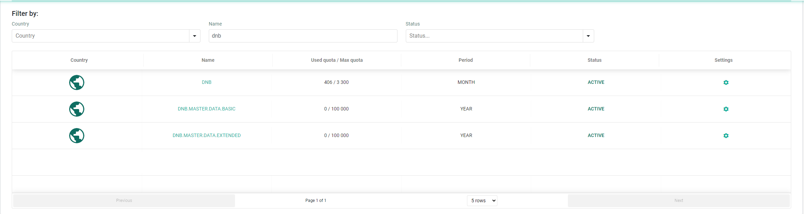Screen dimensions: 804x214
Task: Click YEAR period in DNB.MASTER.DATA.BASIC row
Action: coord(466,109)
